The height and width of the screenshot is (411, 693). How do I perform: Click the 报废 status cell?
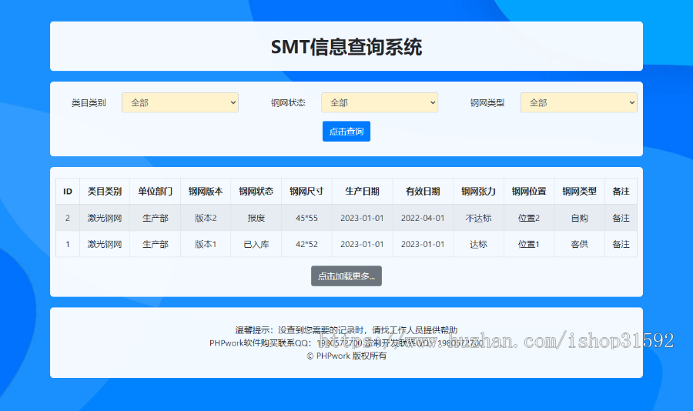256,218
